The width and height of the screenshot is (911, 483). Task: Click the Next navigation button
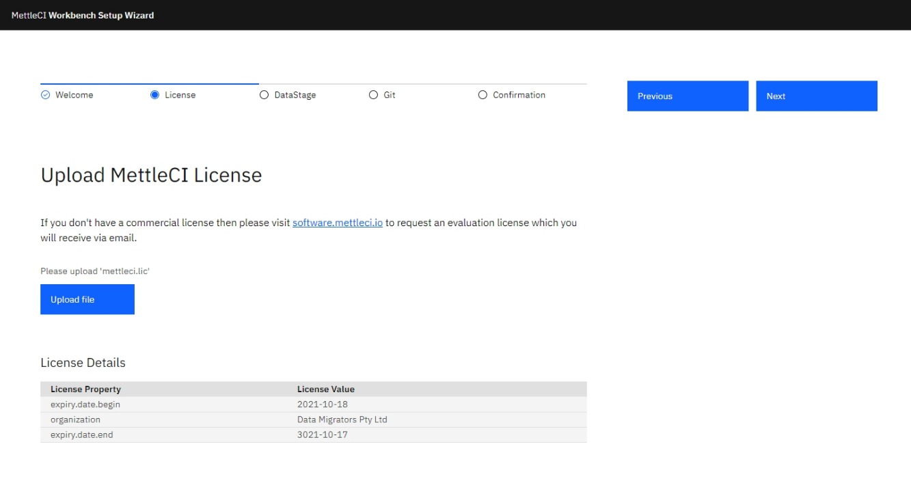point(817,96)
